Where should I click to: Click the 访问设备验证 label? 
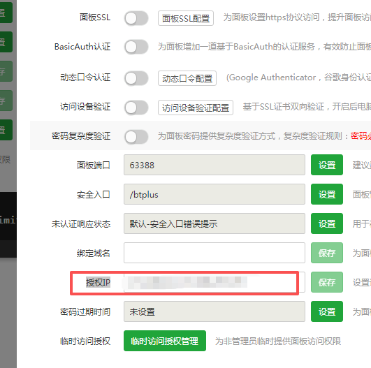tap(85, 107)
